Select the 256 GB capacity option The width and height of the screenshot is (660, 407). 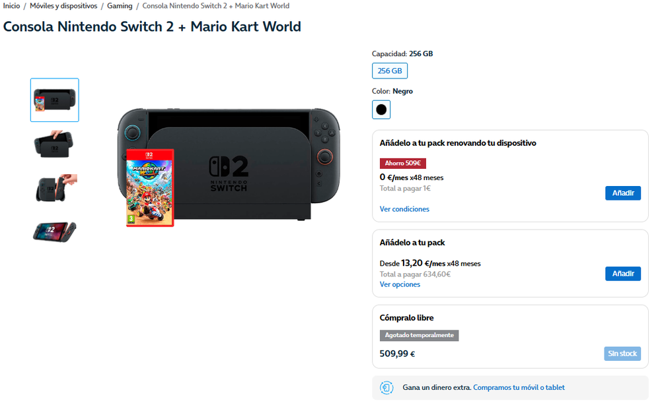(390, 71)
